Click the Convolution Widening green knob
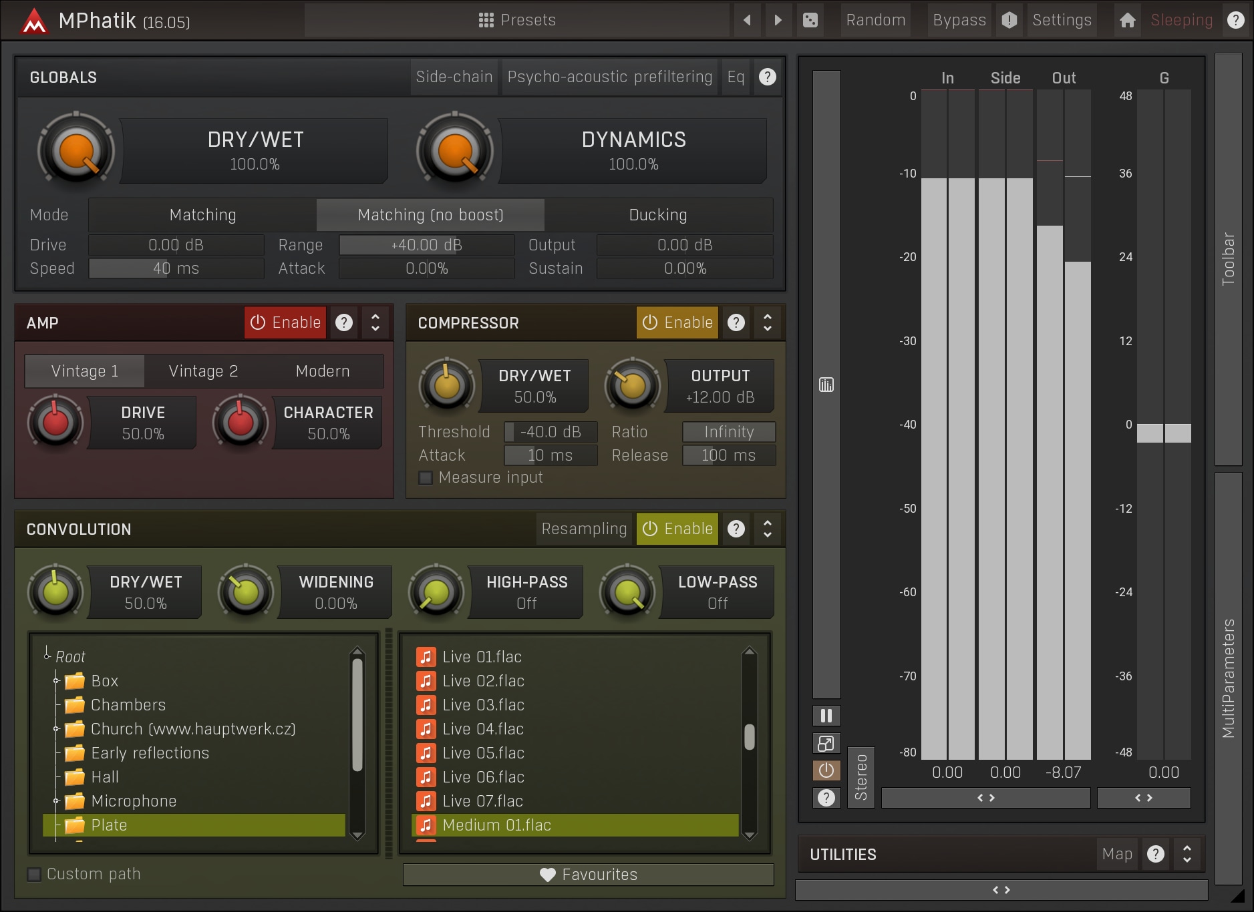This screenshot has height=912, width=1254. coord(246,592)
